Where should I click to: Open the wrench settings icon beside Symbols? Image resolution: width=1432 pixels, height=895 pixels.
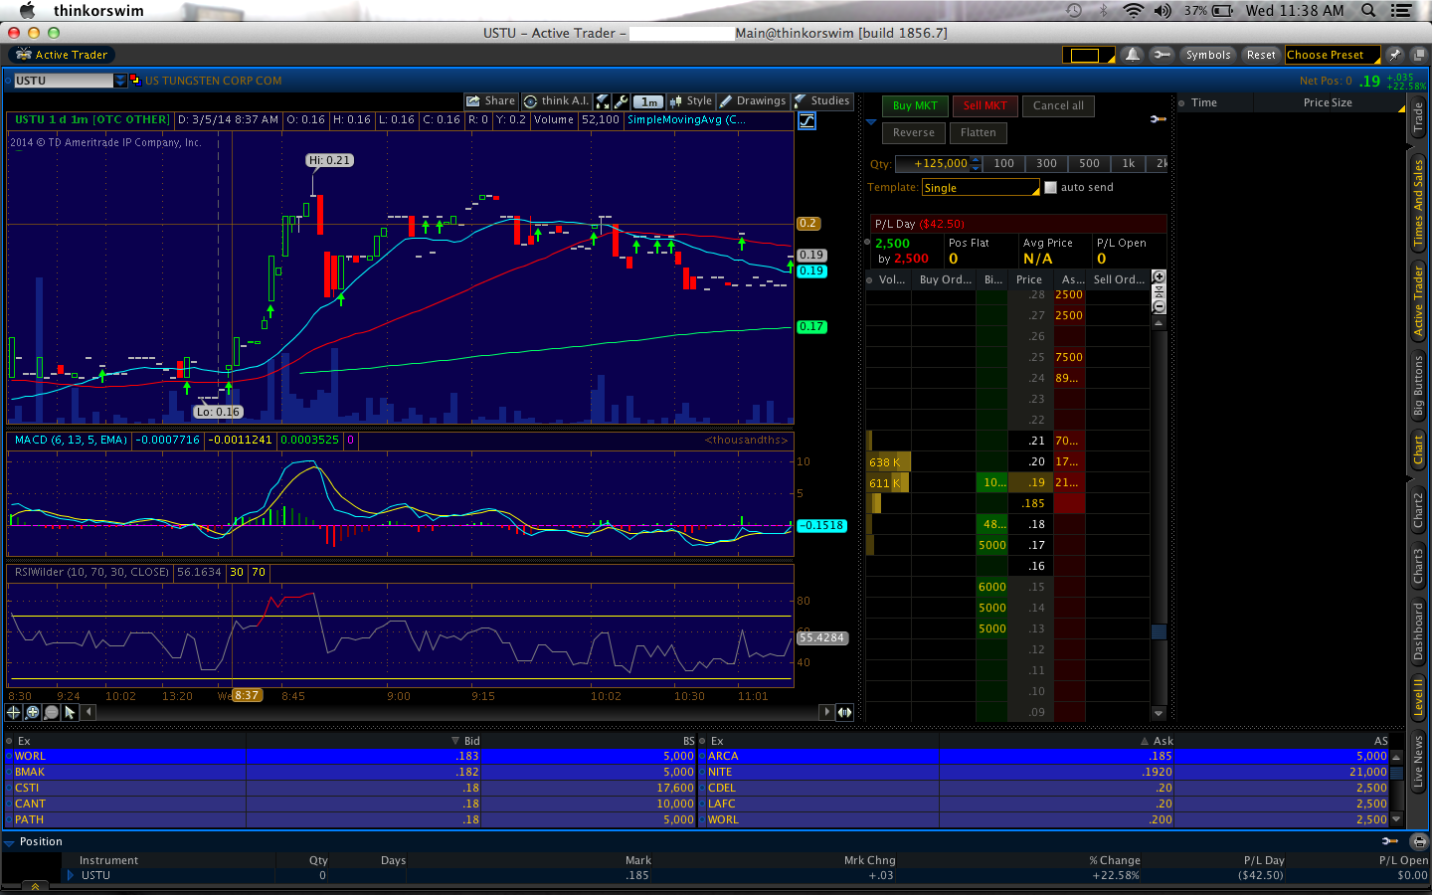[1162, 55]
